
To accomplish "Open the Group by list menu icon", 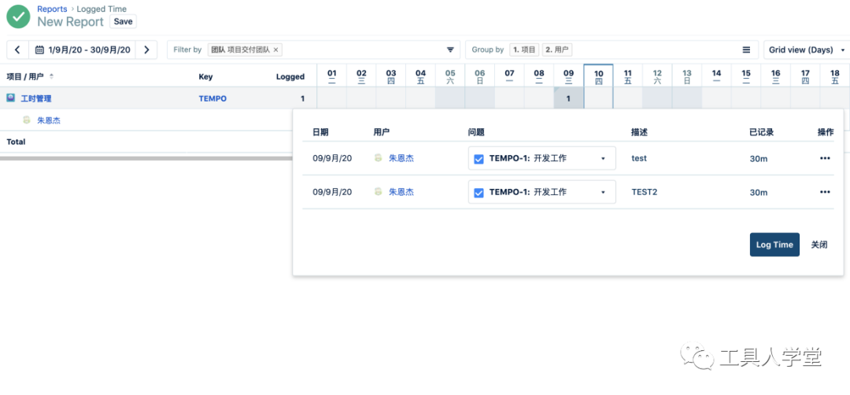I will tap(746, 50).
